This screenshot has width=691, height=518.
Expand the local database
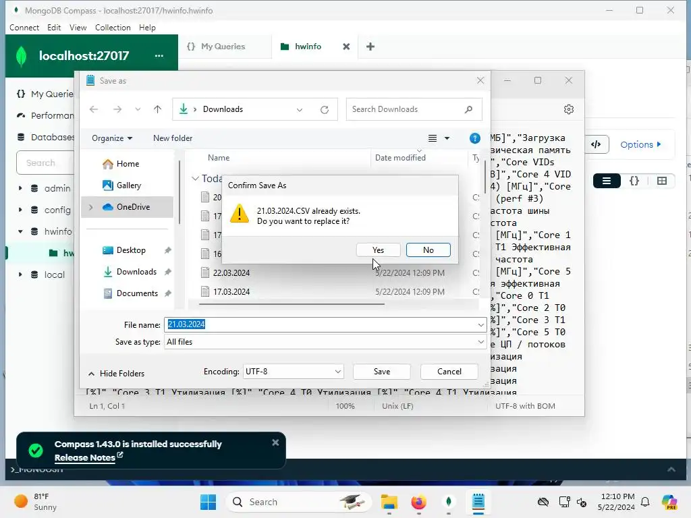(x=20, y=275)
